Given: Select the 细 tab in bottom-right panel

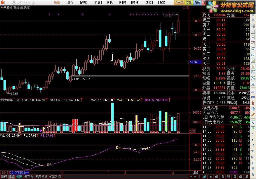Looking at the screenshot, I should point(217,177).
